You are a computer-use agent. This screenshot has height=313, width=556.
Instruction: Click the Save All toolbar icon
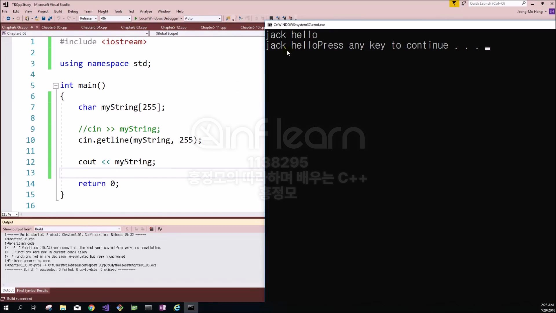[x=50, y=18]
